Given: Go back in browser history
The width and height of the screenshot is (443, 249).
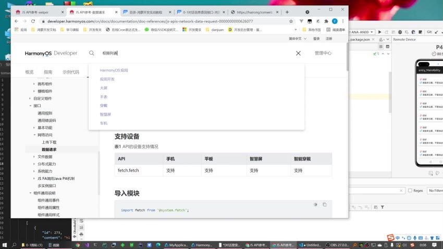Looking at the screenshot, I should (16, 21).
